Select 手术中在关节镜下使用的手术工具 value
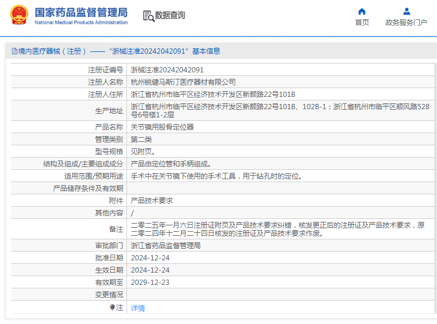This screenshot has height=324, width=437. click(216, 176)
